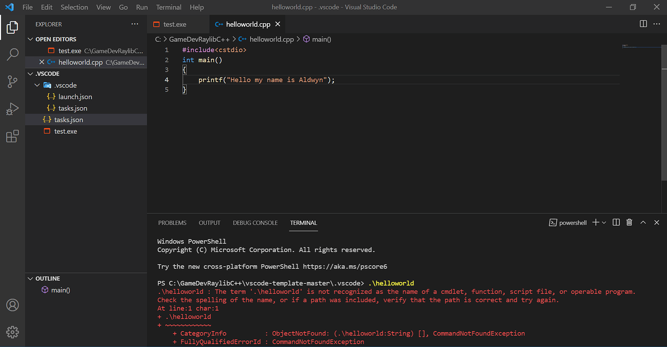Kill terminal with the trash icon

629,222
